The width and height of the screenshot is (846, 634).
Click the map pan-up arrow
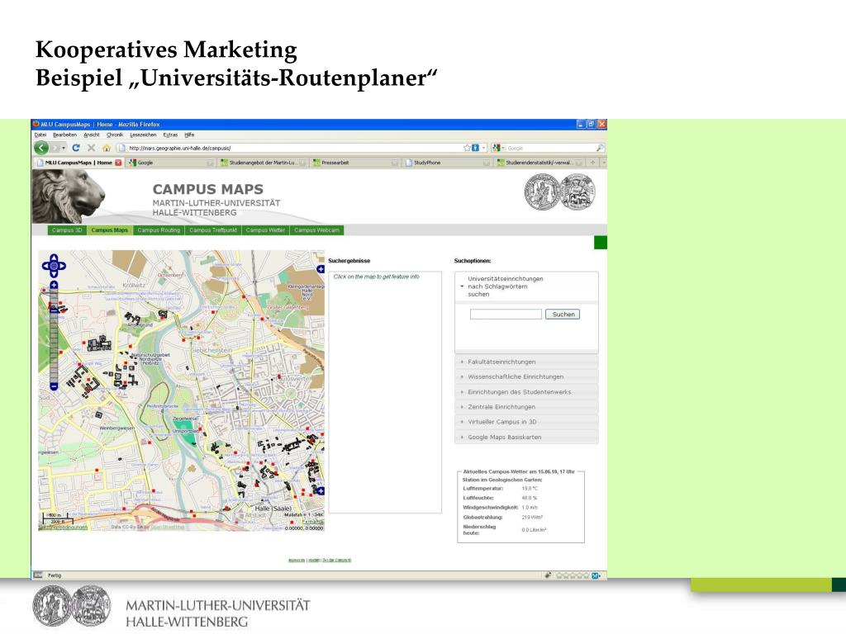[x=54, y=258]
